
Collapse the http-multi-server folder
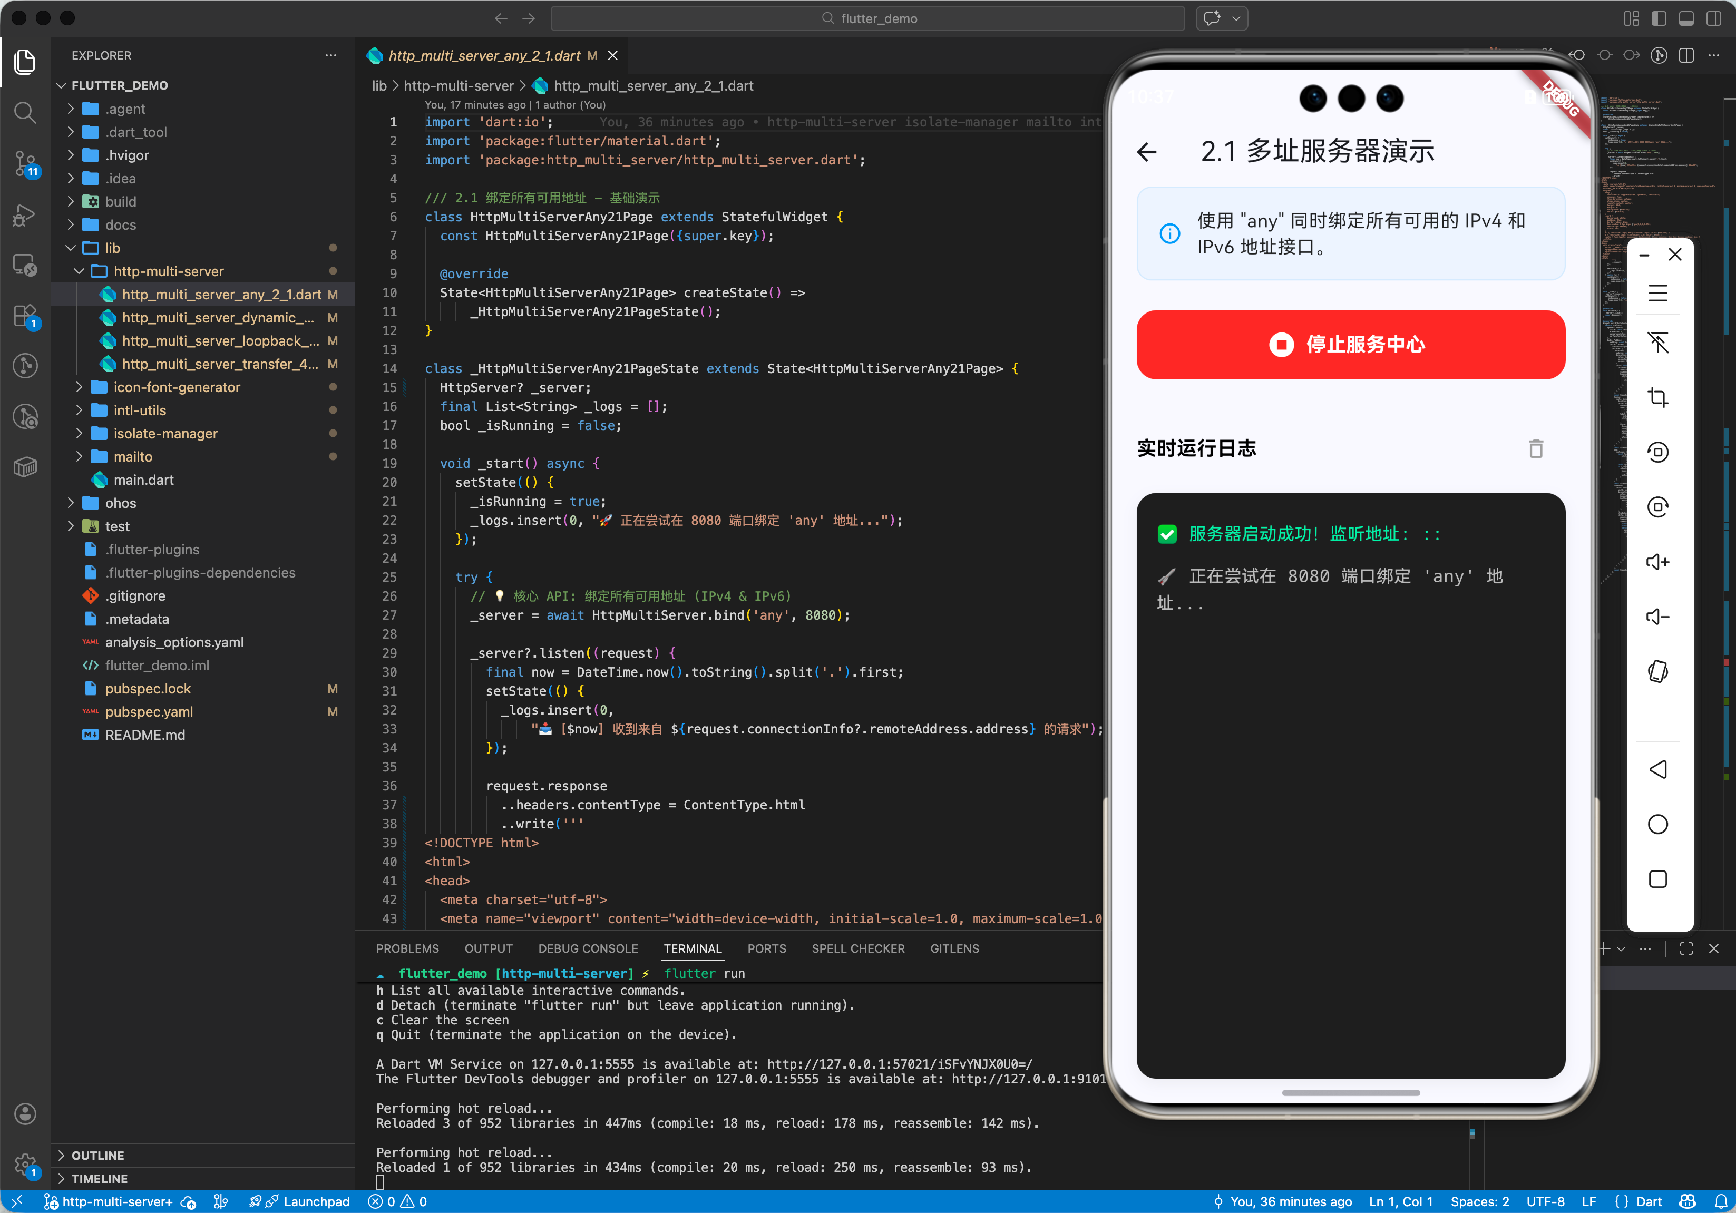tap(168, 270)
